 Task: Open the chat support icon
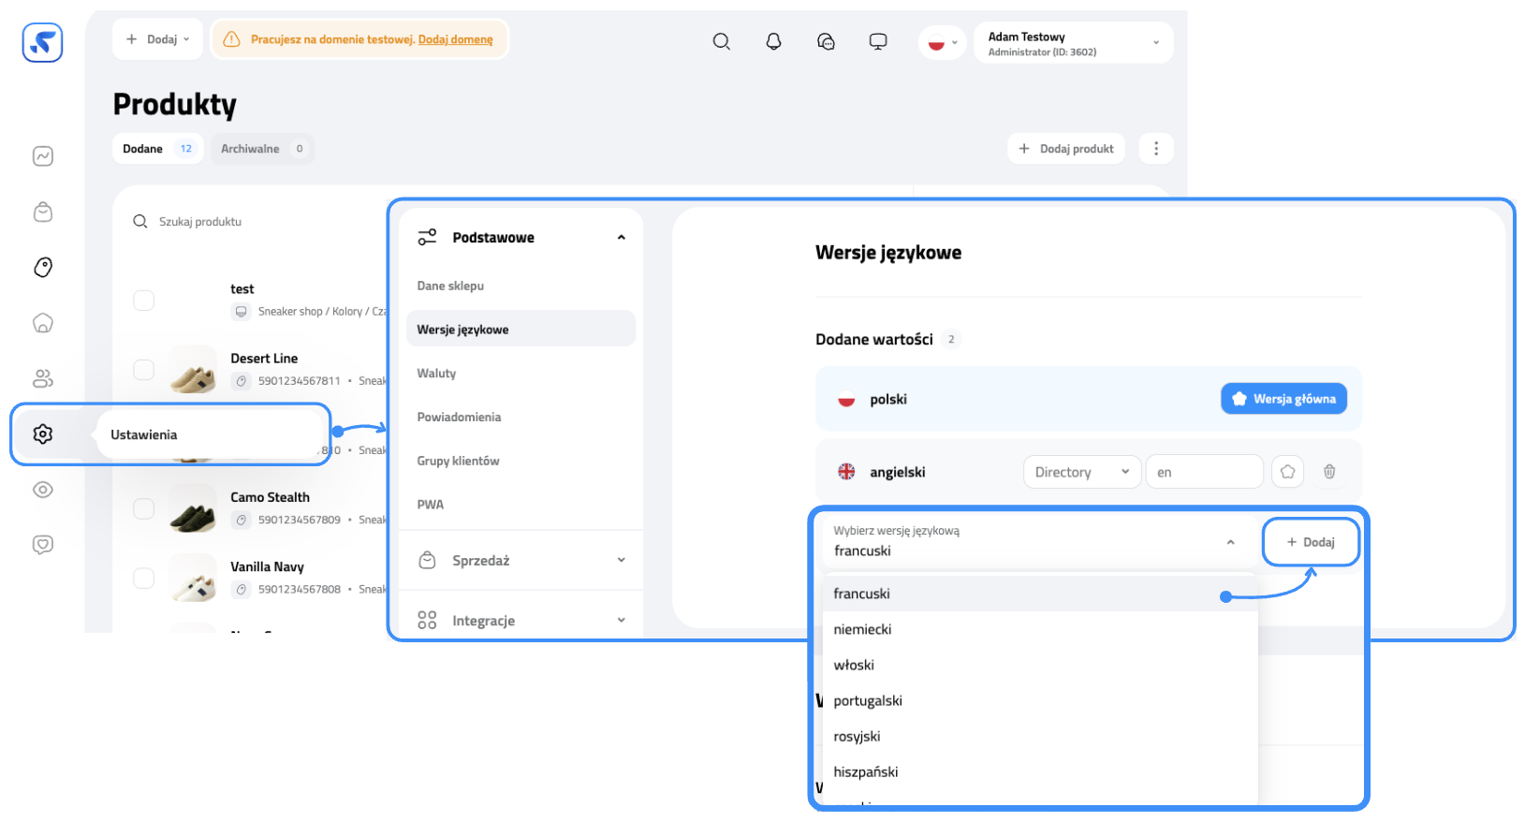click(x=826, y=41)
